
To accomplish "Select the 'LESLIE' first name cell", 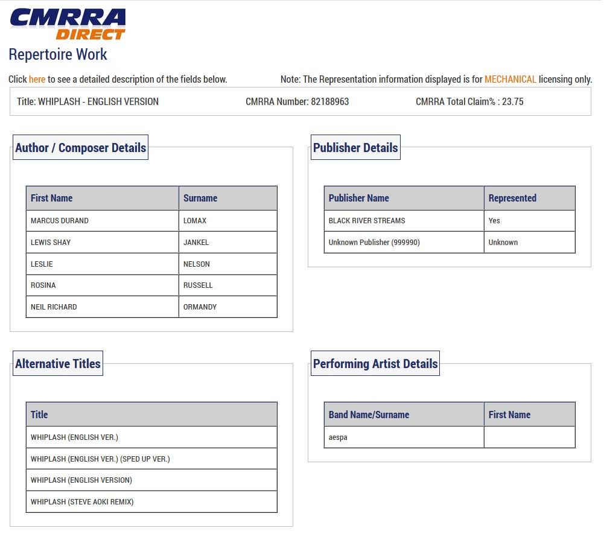I will [x=103, y=264].
